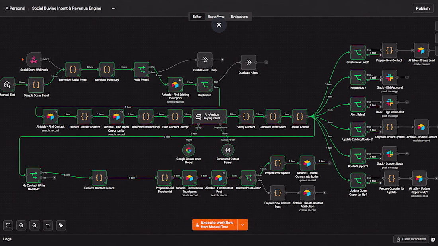
Task: Open the Calculate Intent Score node
Action: coord(273,116)
